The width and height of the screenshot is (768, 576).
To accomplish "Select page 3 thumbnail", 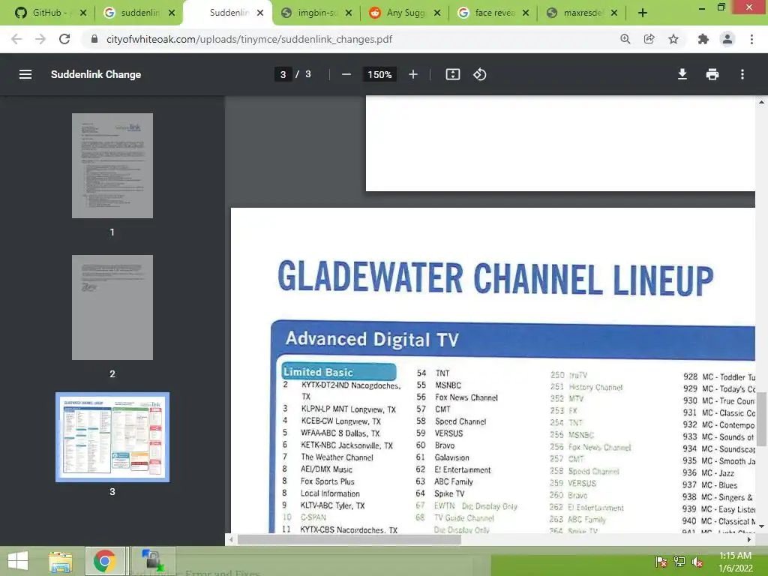I will click(112, 437).
